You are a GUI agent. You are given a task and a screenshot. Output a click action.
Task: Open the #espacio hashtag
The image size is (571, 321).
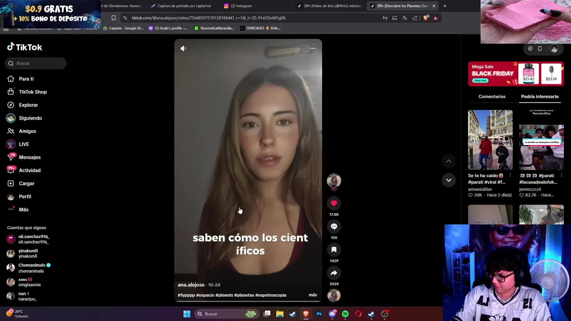205,295
